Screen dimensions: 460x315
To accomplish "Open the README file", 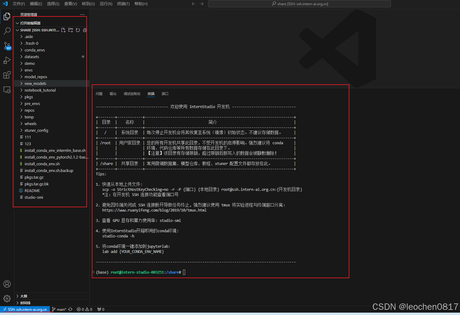I will click(x=52, y=191).
